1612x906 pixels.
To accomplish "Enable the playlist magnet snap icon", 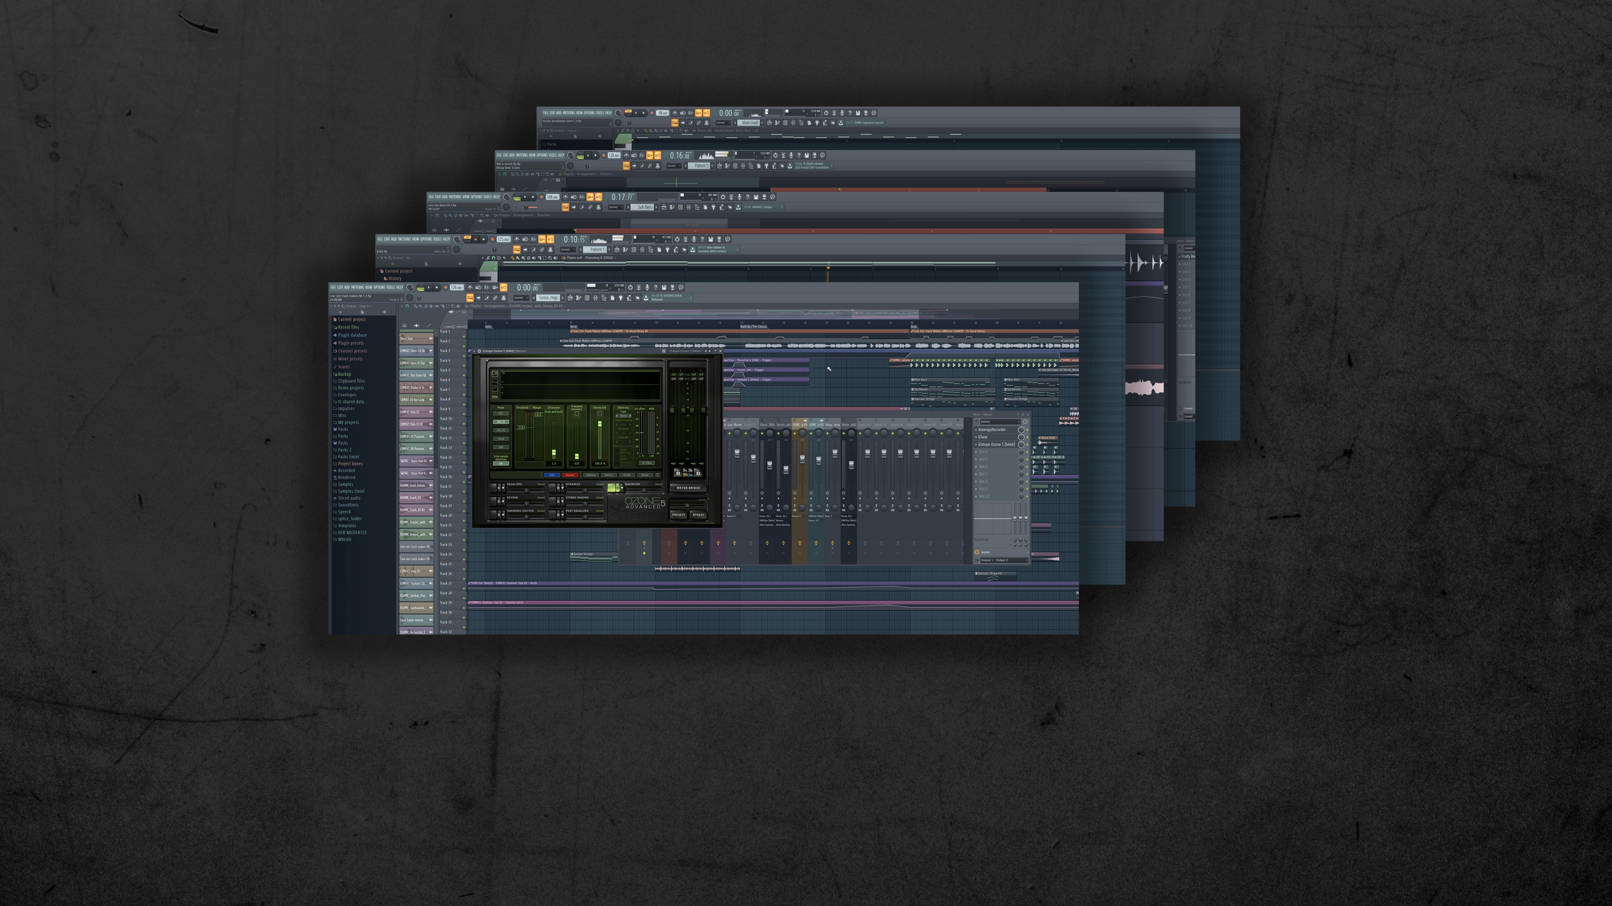I will pos(407,306).
